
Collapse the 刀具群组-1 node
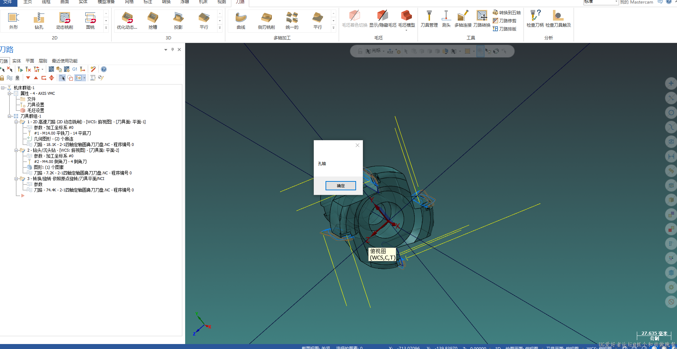point(10,116)
